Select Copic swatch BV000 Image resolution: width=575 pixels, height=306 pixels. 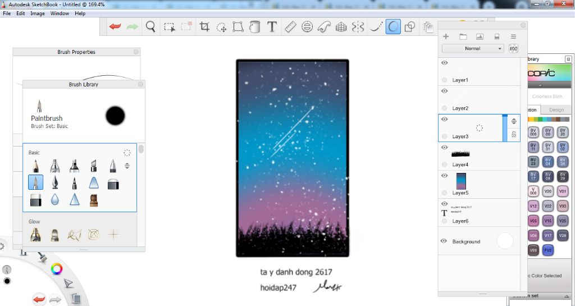(533, 132)
